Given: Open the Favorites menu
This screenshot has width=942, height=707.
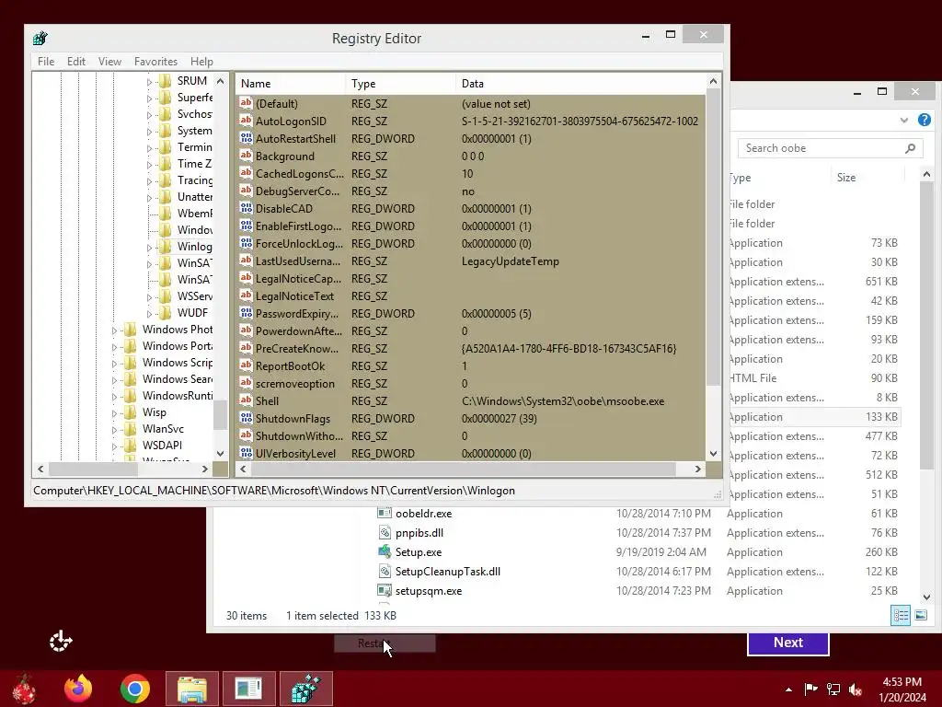Looking at the screenshot, I should click(155, 62).
